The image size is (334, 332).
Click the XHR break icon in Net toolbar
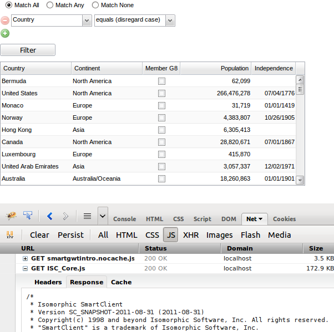pos(9,234)
